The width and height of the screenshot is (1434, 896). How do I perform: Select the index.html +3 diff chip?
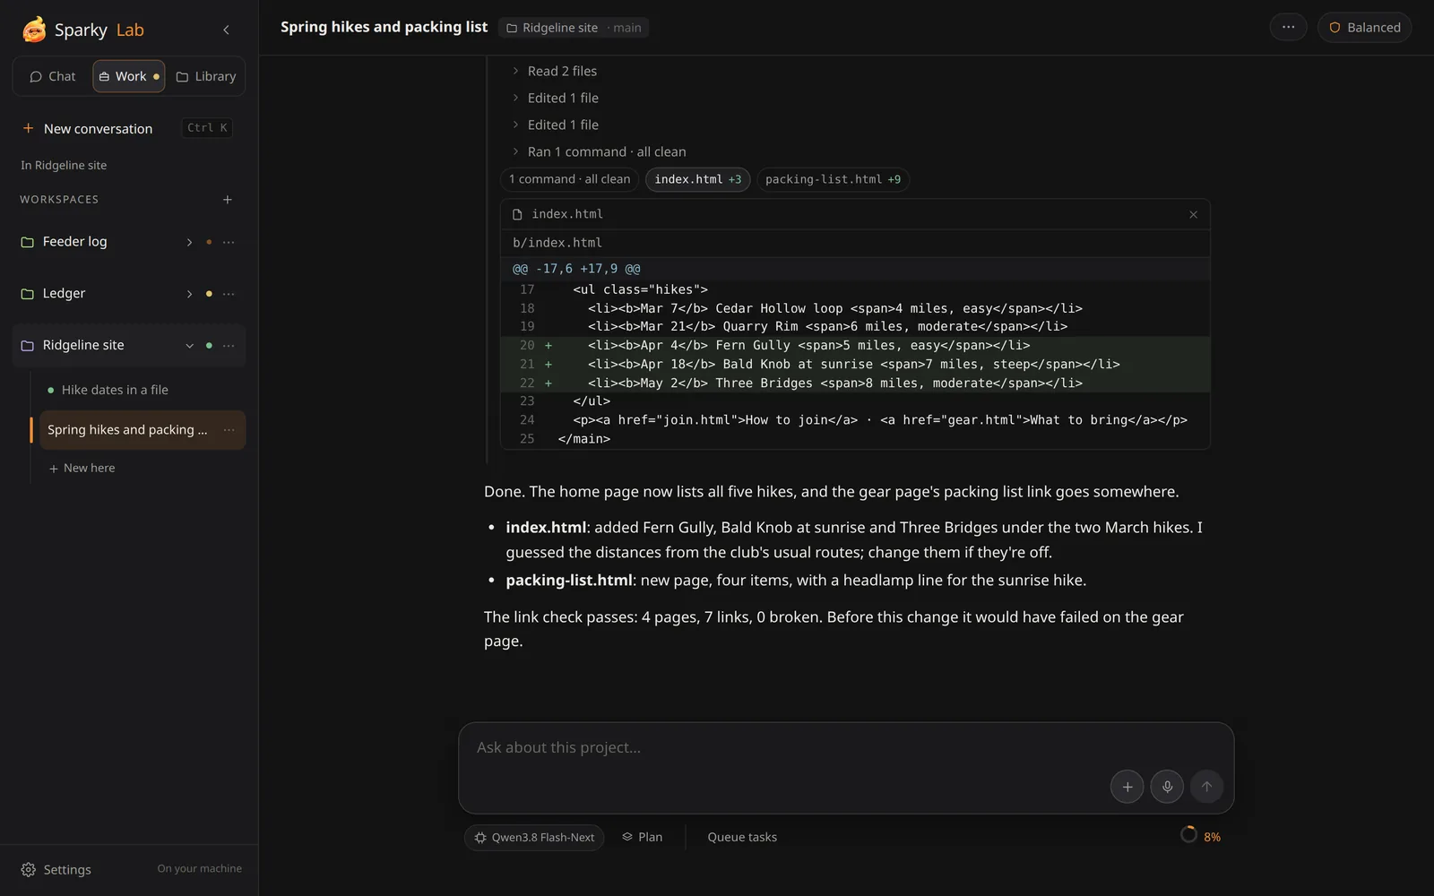tap(697, 179)
